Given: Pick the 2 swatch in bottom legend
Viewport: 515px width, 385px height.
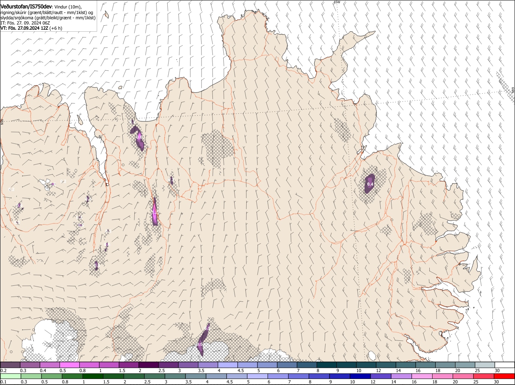Looking at the screenshot, I should click(x=134, y=376).
